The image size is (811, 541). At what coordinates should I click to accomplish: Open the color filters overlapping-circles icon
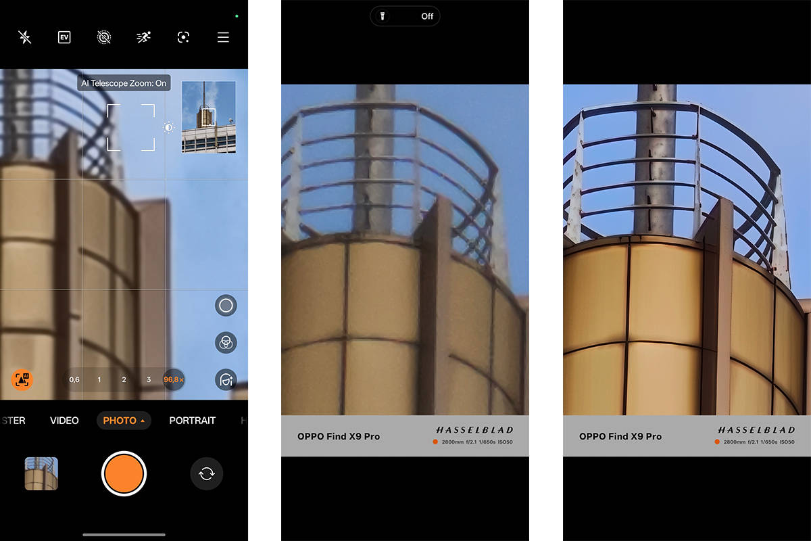[x=226, y=342]
